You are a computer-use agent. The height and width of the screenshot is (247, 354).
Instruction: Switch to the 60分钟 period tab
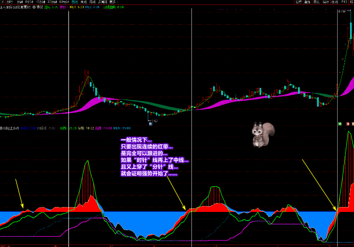click(63, 2)
